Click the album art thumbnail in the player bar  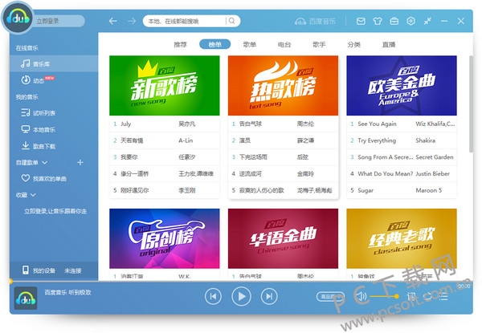(26, 298)
